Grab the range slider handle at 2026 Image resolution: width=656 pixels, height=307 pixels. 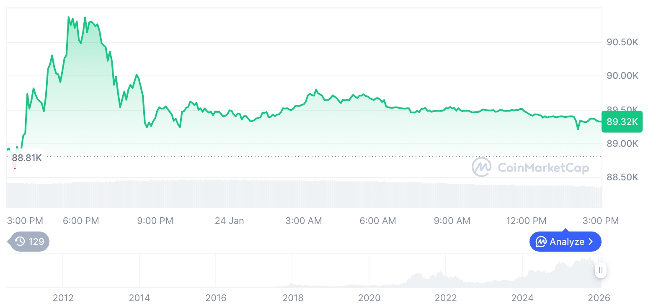pyautogui.click(x=601, y=270)
